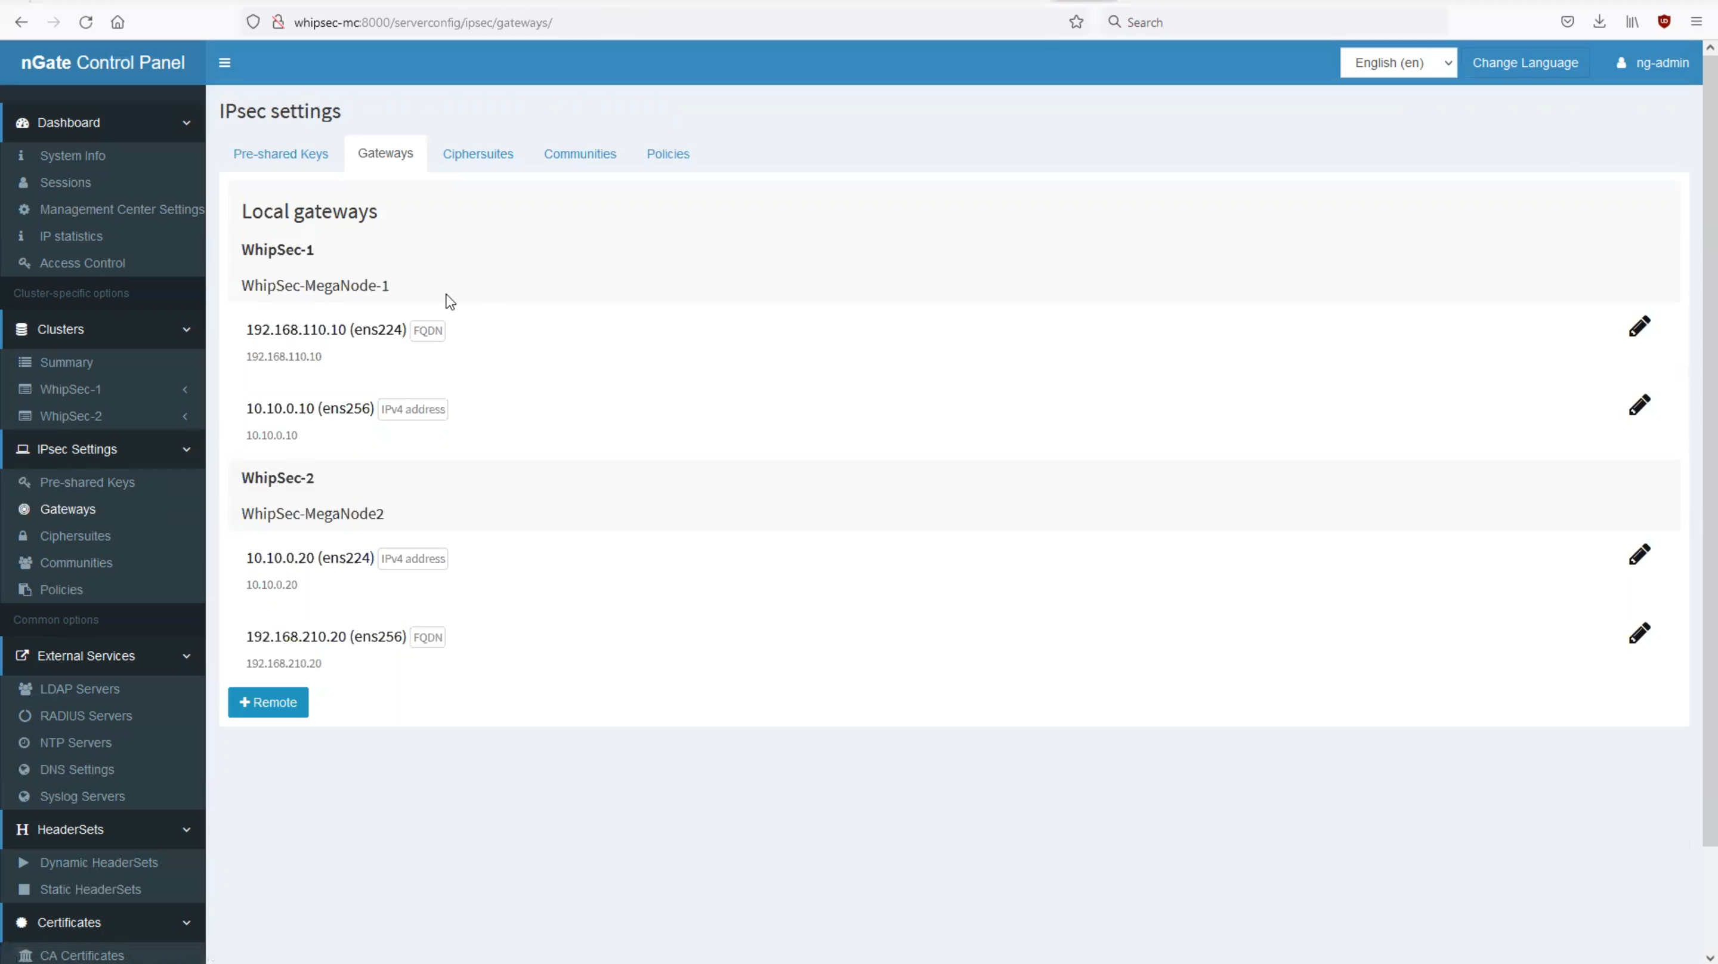The image size is (1718, 964).
Task: Open the Pre-shared Keys tab
Action: click(280, 154)
